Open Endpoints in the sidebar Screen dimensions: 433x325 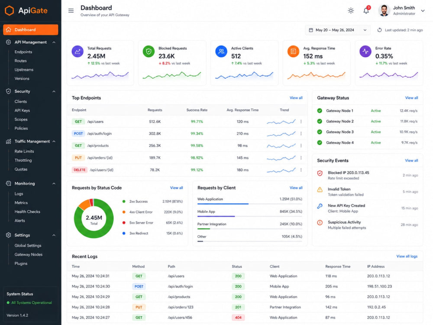point(23,52)
